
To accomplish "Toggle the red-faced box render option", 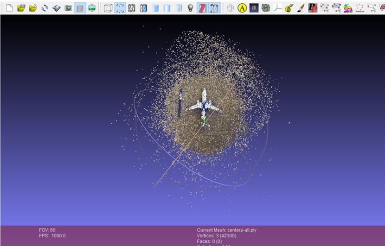I will click(x=202, y=8).
